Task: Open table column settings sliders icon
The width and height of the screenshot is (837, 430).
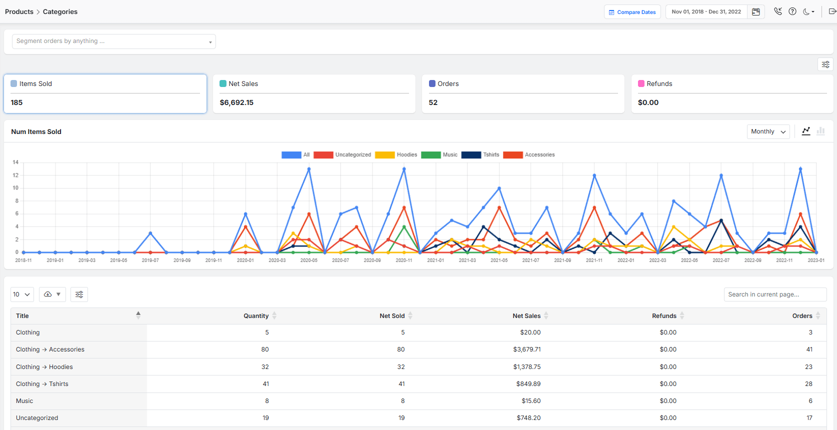Action: pyautogui.click(x=79, y=294)
